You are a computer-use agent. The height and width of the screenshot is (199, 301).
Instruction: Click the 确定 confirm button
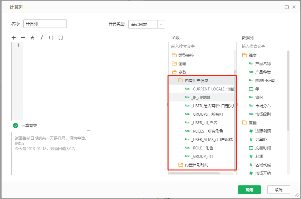pyautogui.click(x=249, y=190)
